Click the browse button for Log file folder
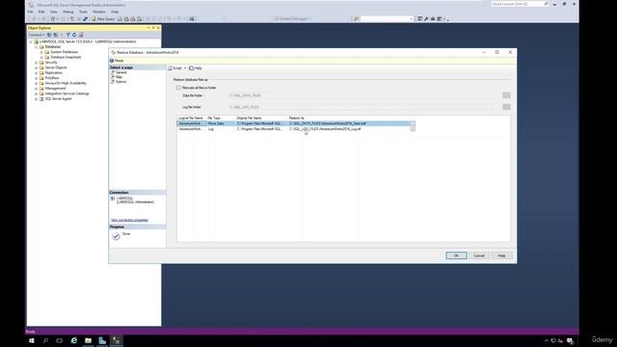Screen dimensions: 617x347 click(506, 107)
